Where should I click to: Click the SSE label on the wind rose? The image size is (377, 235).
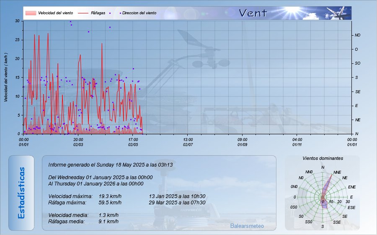pyautogui.click(x=337, y=222)
